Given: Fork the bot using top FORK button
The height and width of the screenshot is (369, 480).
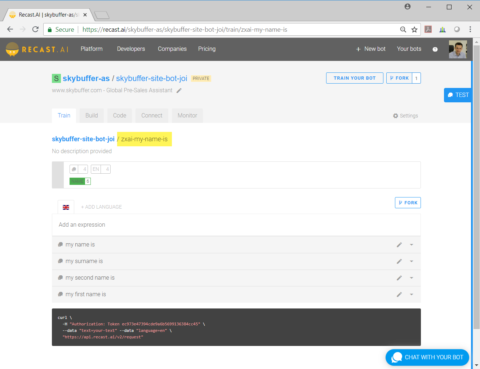Looking at the screenshot, I should 399,78.
